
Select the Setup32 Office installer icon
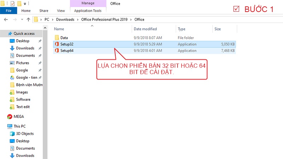pos(57,44)
